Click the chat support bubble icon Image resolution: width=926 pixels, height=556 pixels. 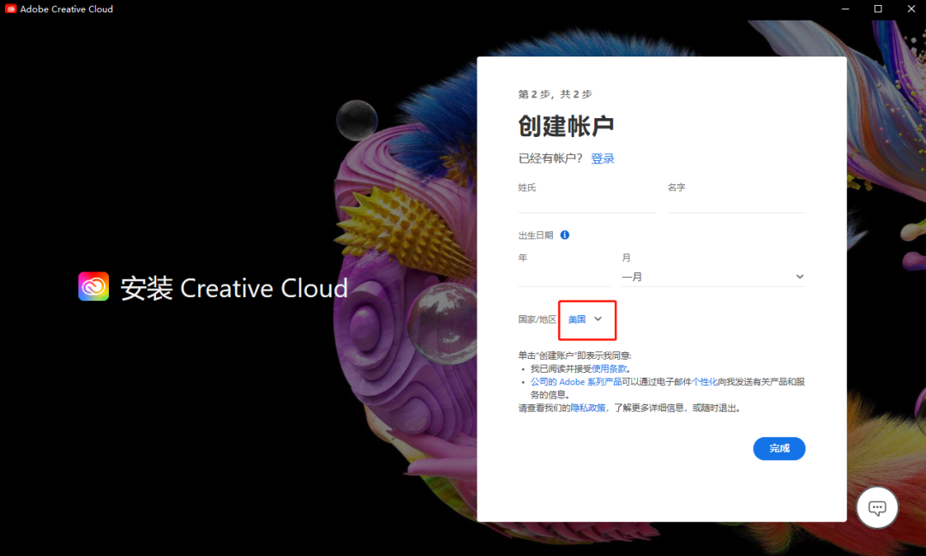877,508
